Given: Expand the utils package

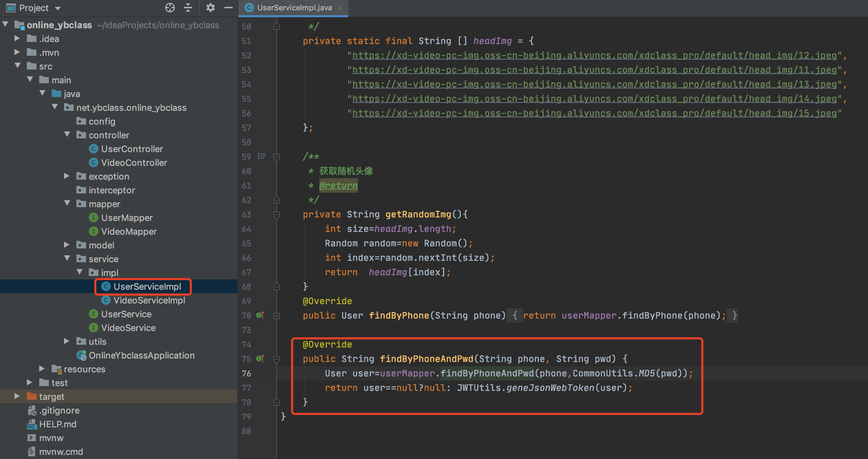Looking at the screenshot, I should pyautogui.click(x=66, y=341).
